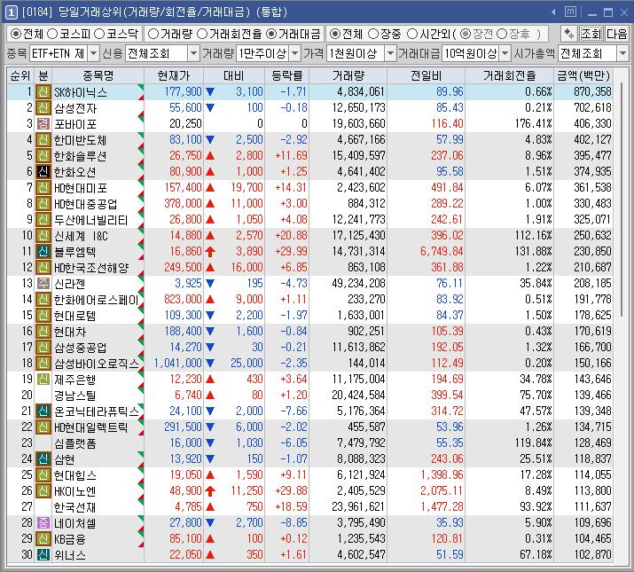Click the 신 badge of 두산에너빌리티 row

click(43, 220)
